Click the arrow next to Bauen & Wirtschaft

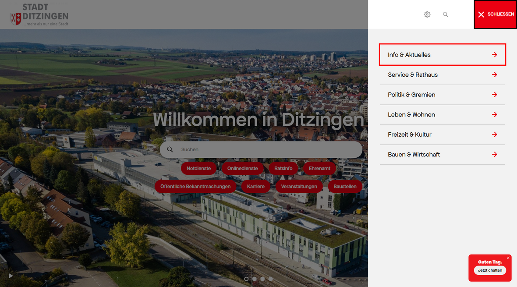(x=495, y=154)
